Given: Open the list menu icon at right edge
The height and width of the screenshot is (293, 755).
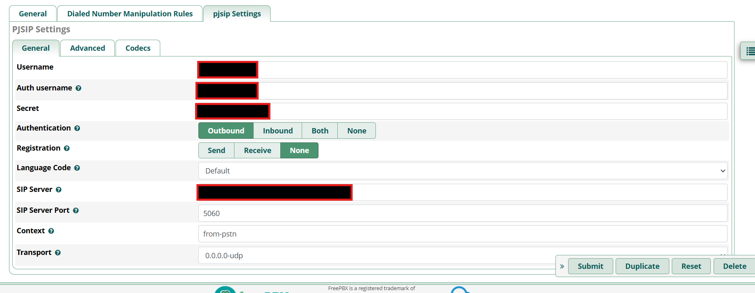Looking at the screenshot, I should (750, 51).
